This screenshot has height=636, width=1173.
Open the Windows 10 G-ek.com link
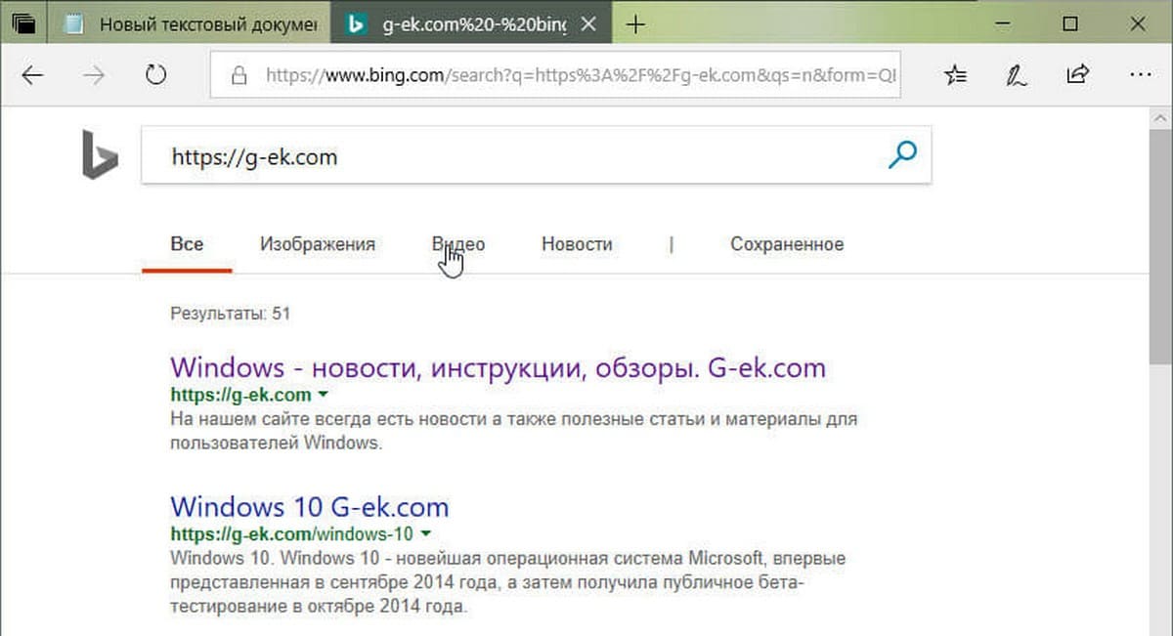tap(309, 507)
